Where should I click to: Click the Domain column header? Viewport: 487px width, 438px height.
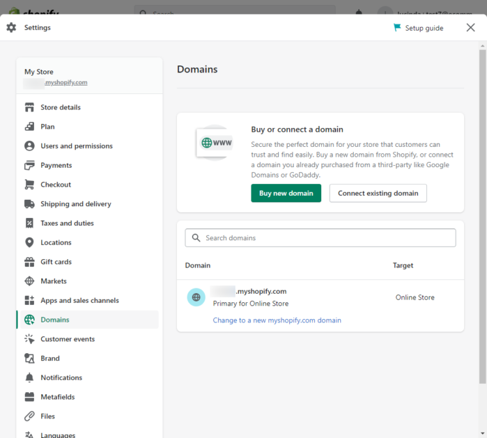click(x=198, y=265)
